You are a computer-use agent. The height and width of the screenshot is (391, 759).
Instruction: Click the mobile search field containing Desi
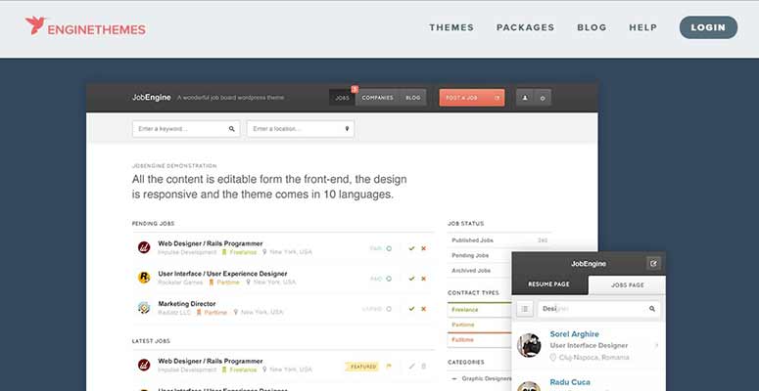tap(598, 309)
